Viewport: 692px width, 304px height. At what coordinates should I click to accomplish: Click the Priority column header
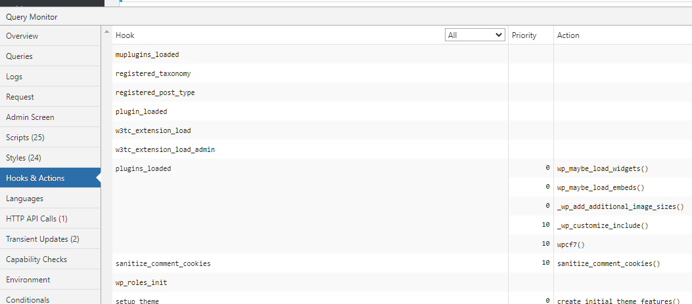(x=524, y=35)
